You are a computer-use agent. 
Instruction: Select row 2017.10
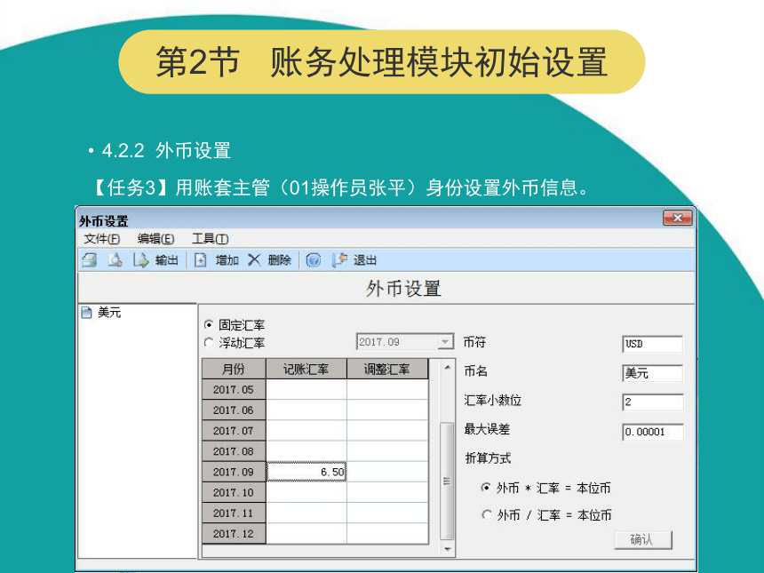pos(234,492)
